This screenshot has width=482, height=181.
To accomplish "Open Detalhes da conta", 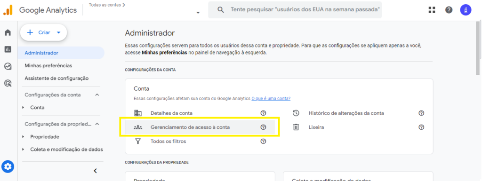I will tap(171, 113).
